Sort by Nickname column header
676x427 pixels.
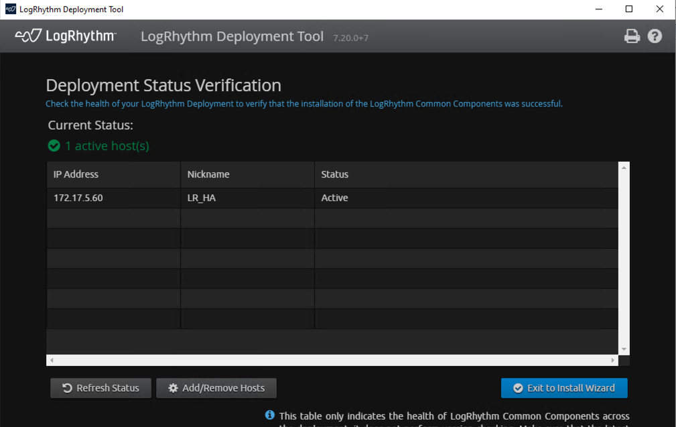208,174
